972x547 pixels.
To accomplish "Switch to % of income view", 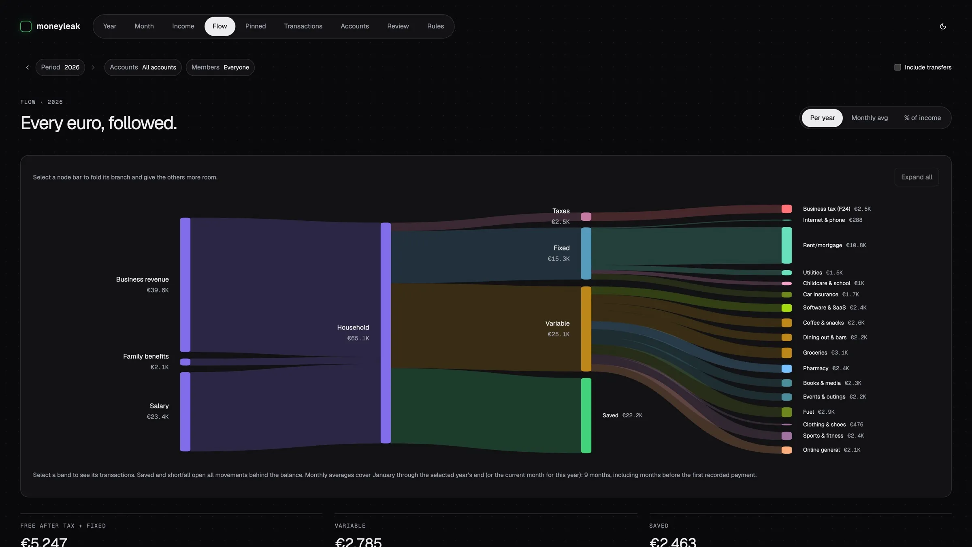I will tap(922, 118).
